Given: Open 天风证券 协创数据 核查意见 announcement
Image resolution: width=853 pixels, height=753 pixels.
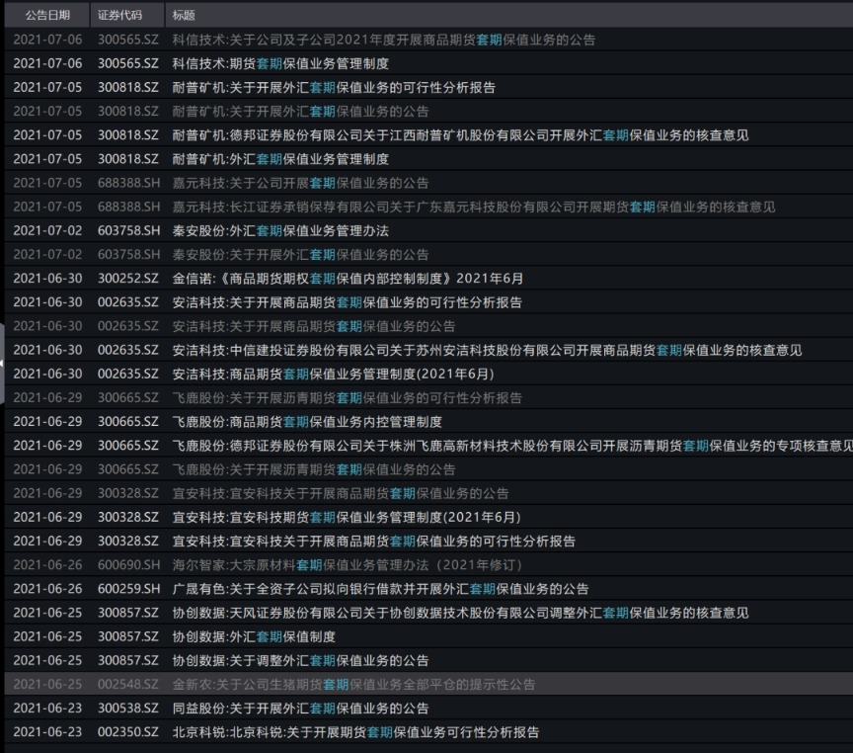Looking at the screenshot, I should point(460,613).
